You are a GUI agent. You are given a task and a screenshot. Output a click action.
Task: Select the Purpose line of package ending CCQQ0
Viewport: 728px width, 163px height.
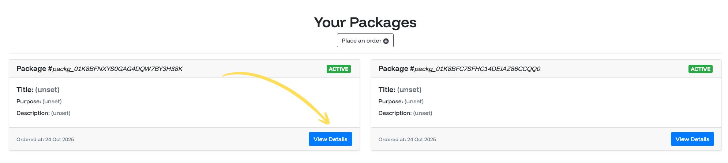coord(401,102)
